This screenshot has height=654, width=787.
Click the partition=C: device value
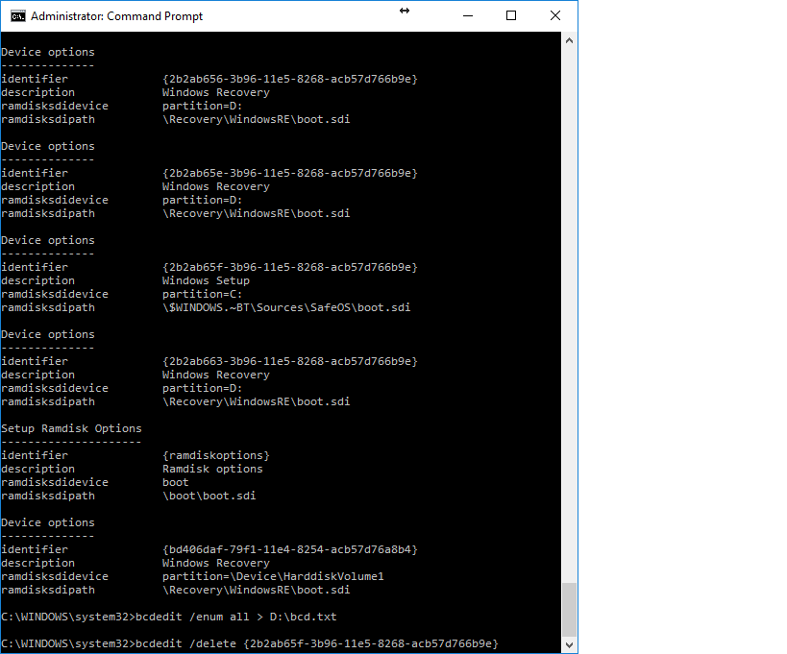tap(202, 295)
